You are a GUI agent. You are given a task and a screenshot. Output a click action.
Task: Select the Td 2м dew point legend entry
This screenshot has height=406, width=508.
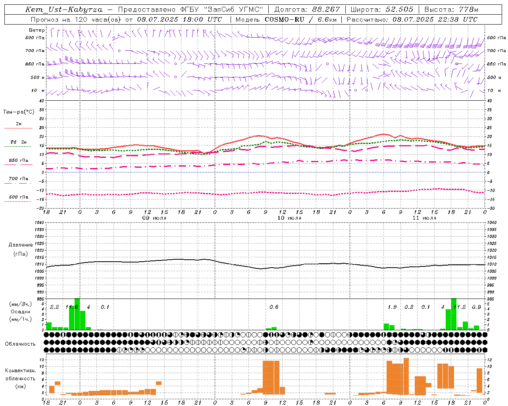pos(19,142)
